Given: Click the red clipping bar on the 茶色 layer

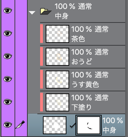Looking at the screenshot, I should 42,34.
